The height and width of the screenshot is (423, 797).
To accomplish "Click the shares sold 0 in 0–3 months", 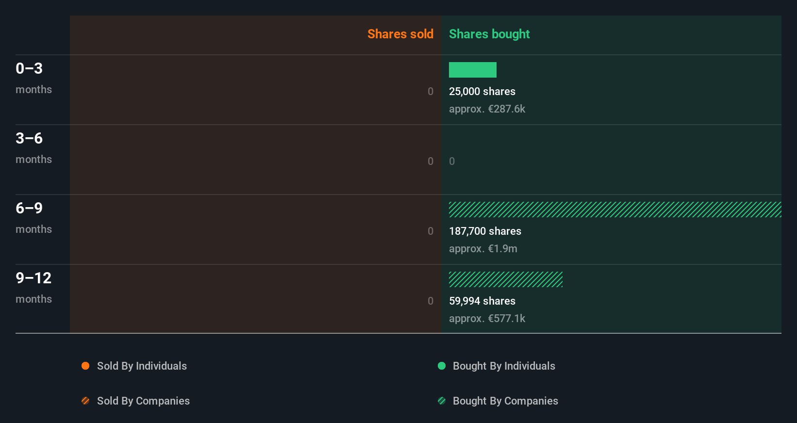I will click(431, 91).
